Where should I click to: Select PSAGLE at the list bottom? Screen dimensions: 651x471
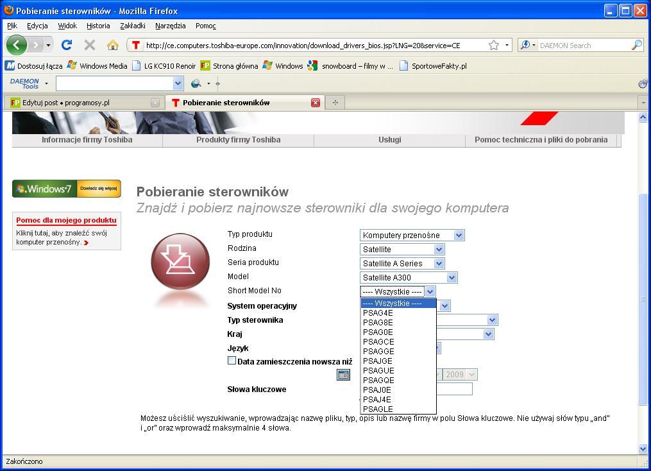click(398, 409)
